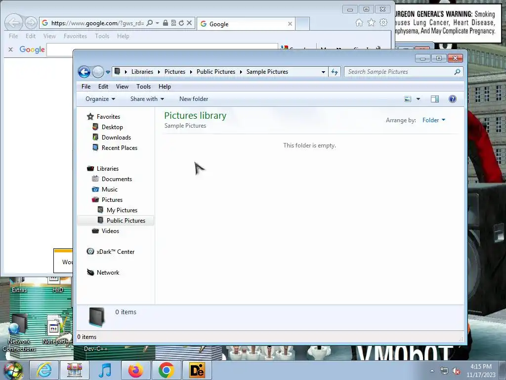Open the Explorer Tools menu
Viewport: 506px width, 380px height.
click(x=144, y=87)
